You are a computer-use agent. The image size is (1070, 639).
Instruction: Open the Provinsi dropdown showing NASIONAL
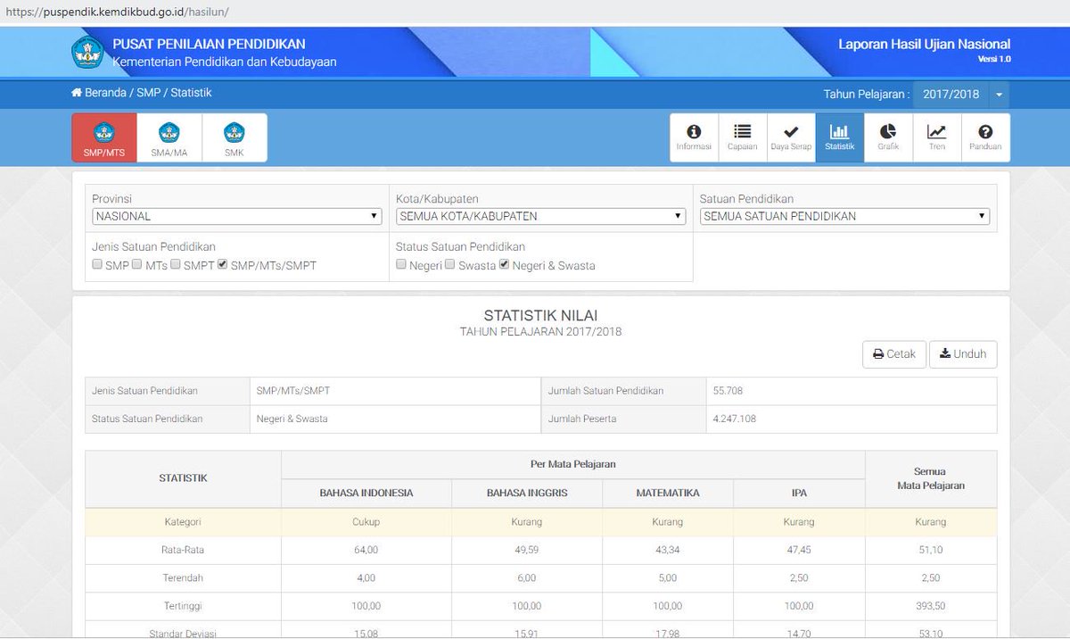237,216
